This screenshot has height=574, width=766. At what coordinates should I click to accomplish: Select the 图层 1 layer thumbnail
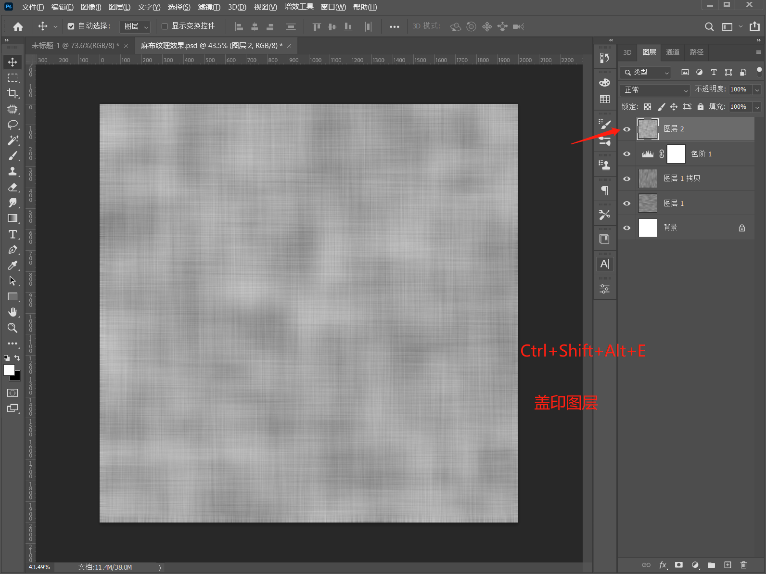click(x=648, y=203)
